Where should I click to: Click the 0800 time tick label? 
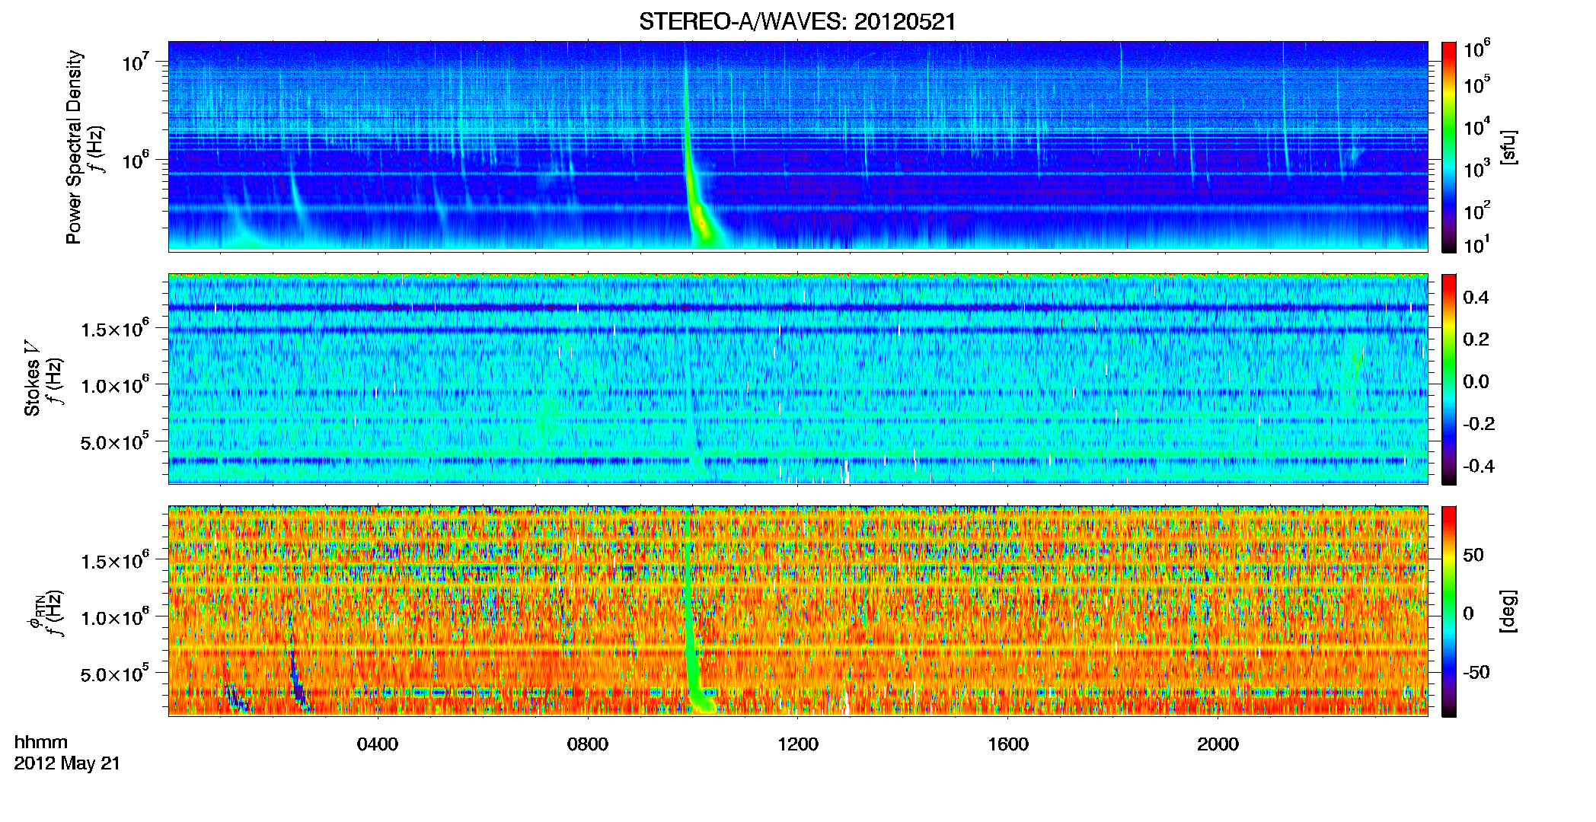click(x=588, y=744)
